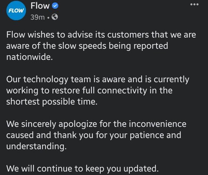Viewport: 208px width, 175px height.
Task: Click the text 'shortest possible time.'
Action: pos(52,102)
